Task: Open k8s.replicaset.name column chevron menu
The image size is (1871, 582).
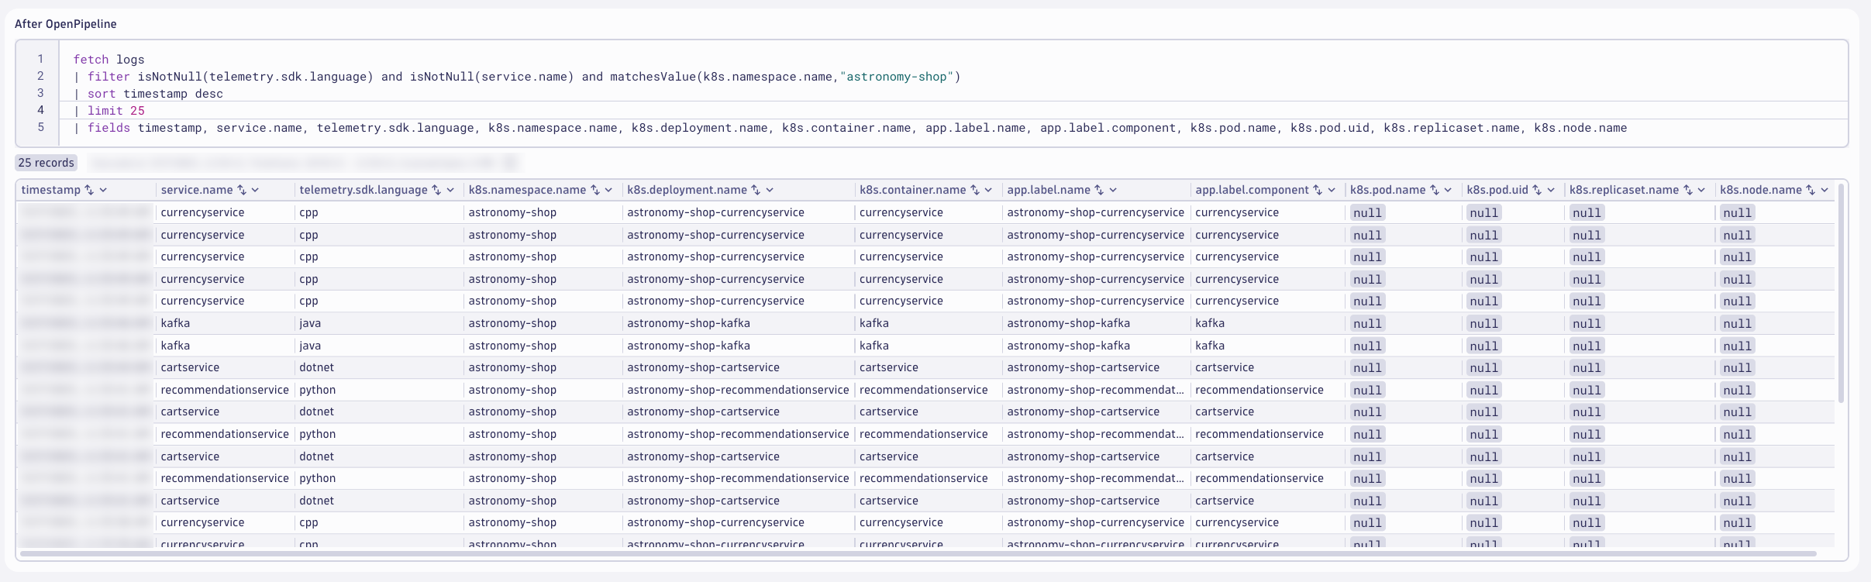Action: coord(1701,190)
